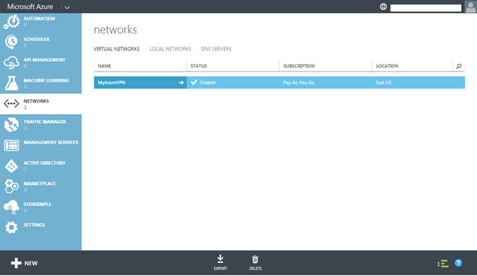Select the 'East US' location cell
The height and width of the screenshot is (276, 477).
[384, 83]
